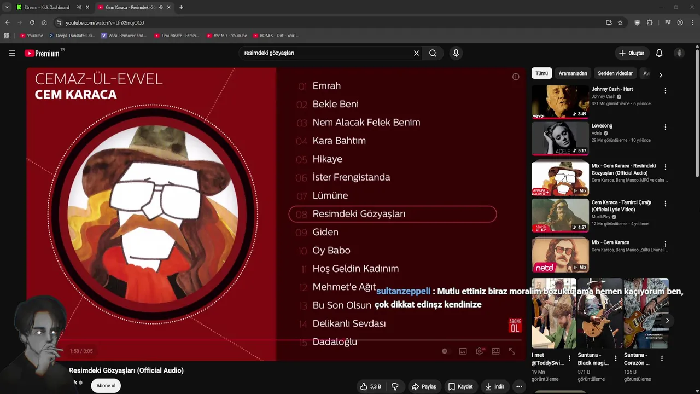Go back in browser history
This screenshot has width=700, height=394.
click(7, 22)
